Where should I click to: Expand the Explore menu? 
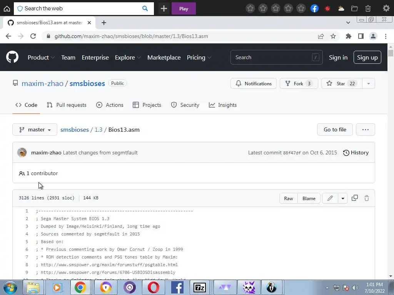[x=128, y=58]
